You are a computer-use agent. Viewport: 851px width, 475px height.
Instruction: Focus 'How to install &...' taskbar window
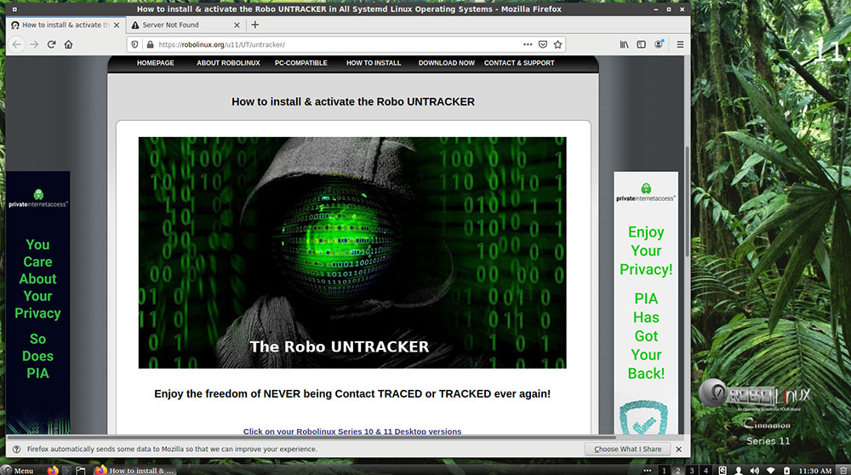(134, 470)
